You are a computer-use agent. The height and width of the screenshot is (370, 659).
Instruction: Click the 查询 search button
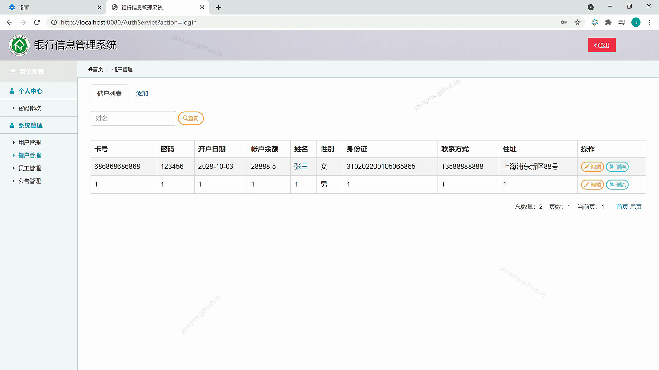click(x=191, y=118)
